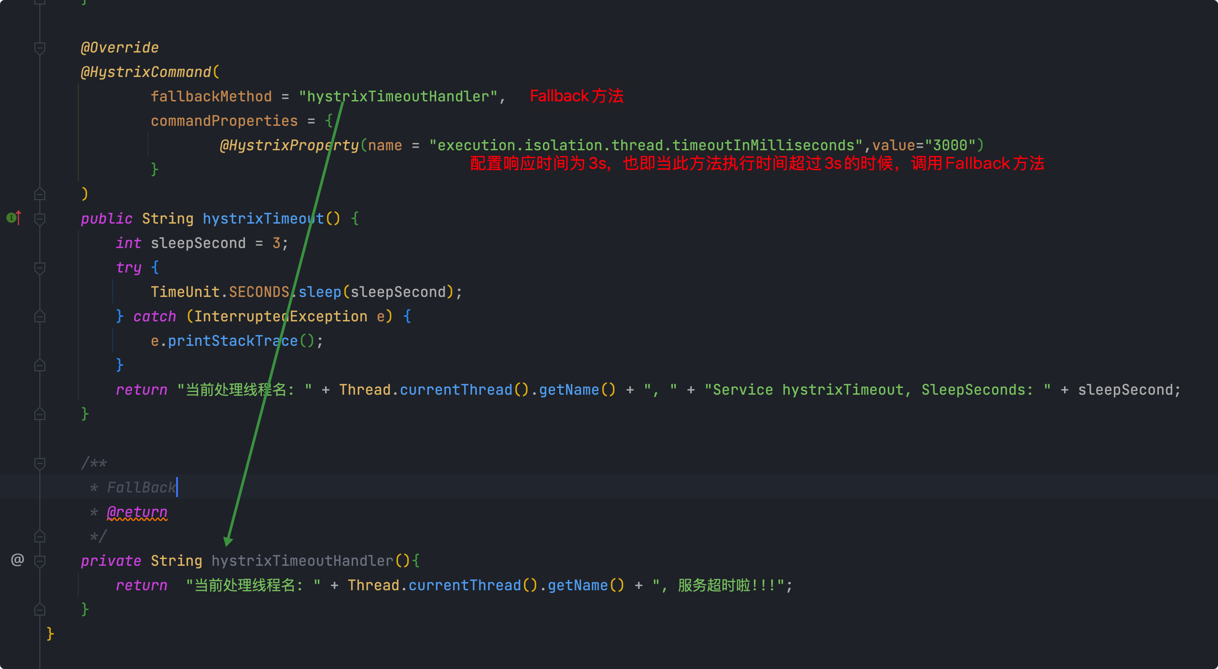The height and width of the screenshot is (669, 1218).
Task: Collapse the private hystrixTimeoutHandler method fold
Action: (40, 561)
